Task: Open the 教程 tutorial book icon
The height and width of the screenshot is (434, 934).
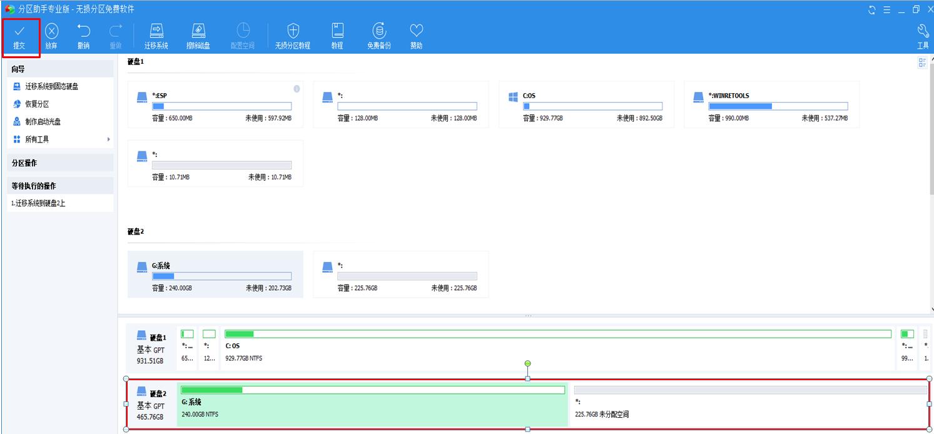Action: (338, 37)
